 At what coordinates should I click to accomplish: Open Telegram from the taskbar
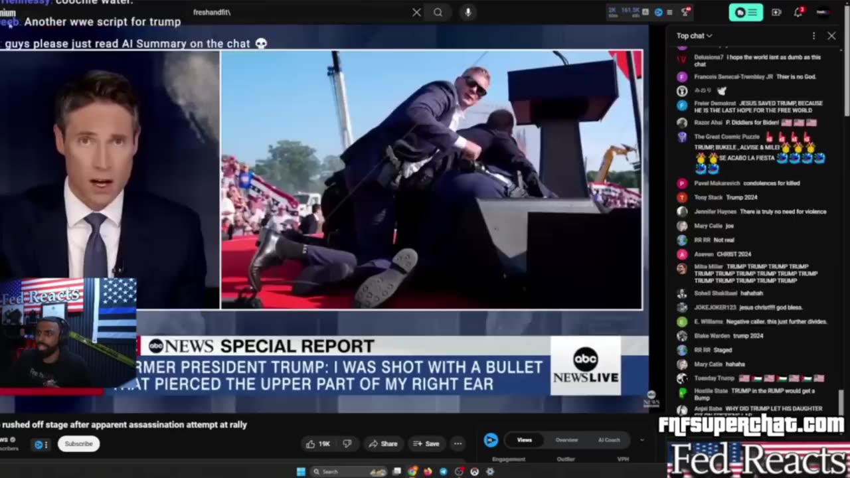(x=443, y=471)
